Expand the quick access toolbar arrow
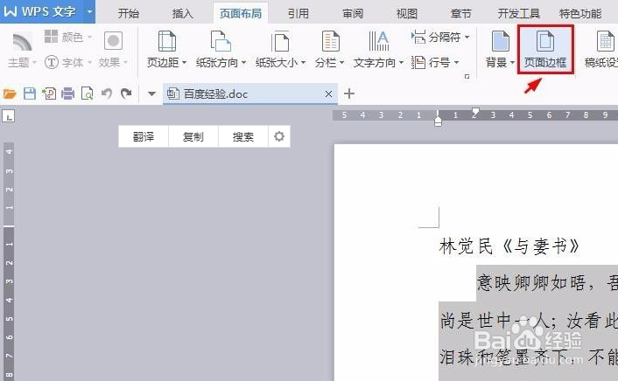 click(x=151, y=94)
